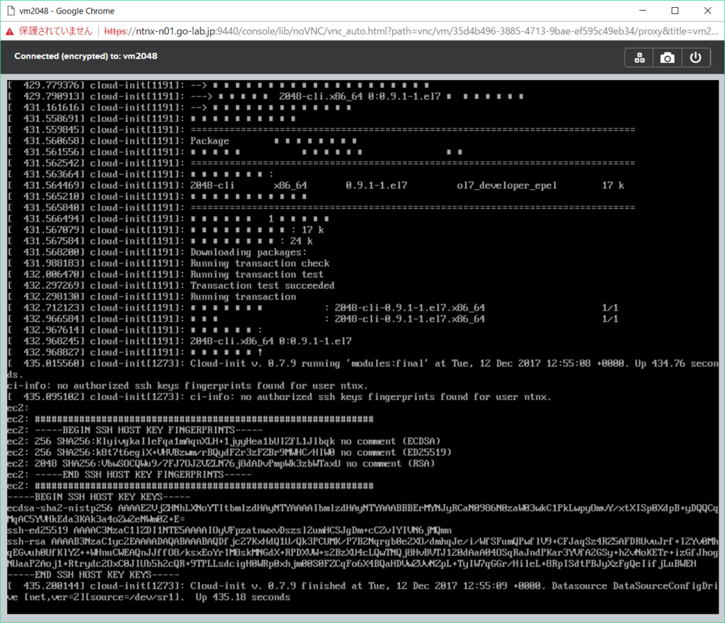725x623 pixels.
Task: Take a VM screenshot with camera icon
Action: point(667,58)
